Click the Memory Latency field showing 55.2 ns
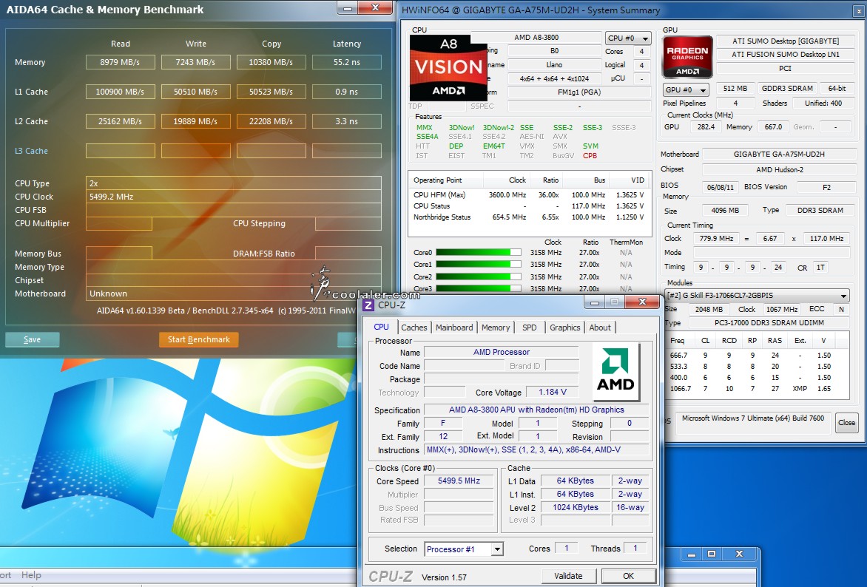 pyautogui.click(x=347, y=62)
